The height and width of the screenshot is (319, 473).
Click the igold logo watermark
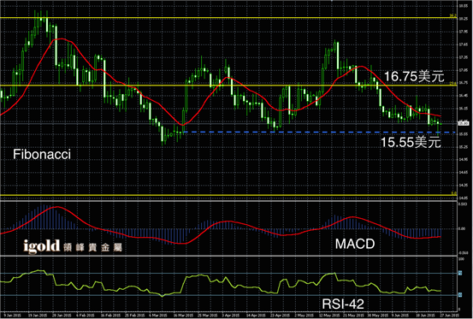click(x=42, y=246)
